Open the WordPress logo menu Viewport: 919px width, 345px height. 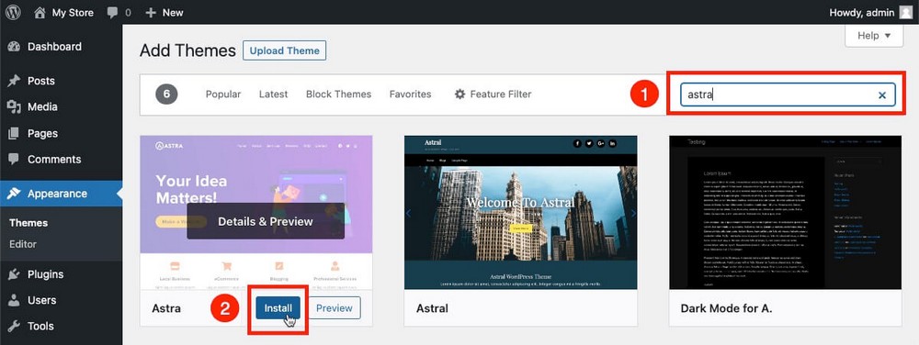coord(13,12)
